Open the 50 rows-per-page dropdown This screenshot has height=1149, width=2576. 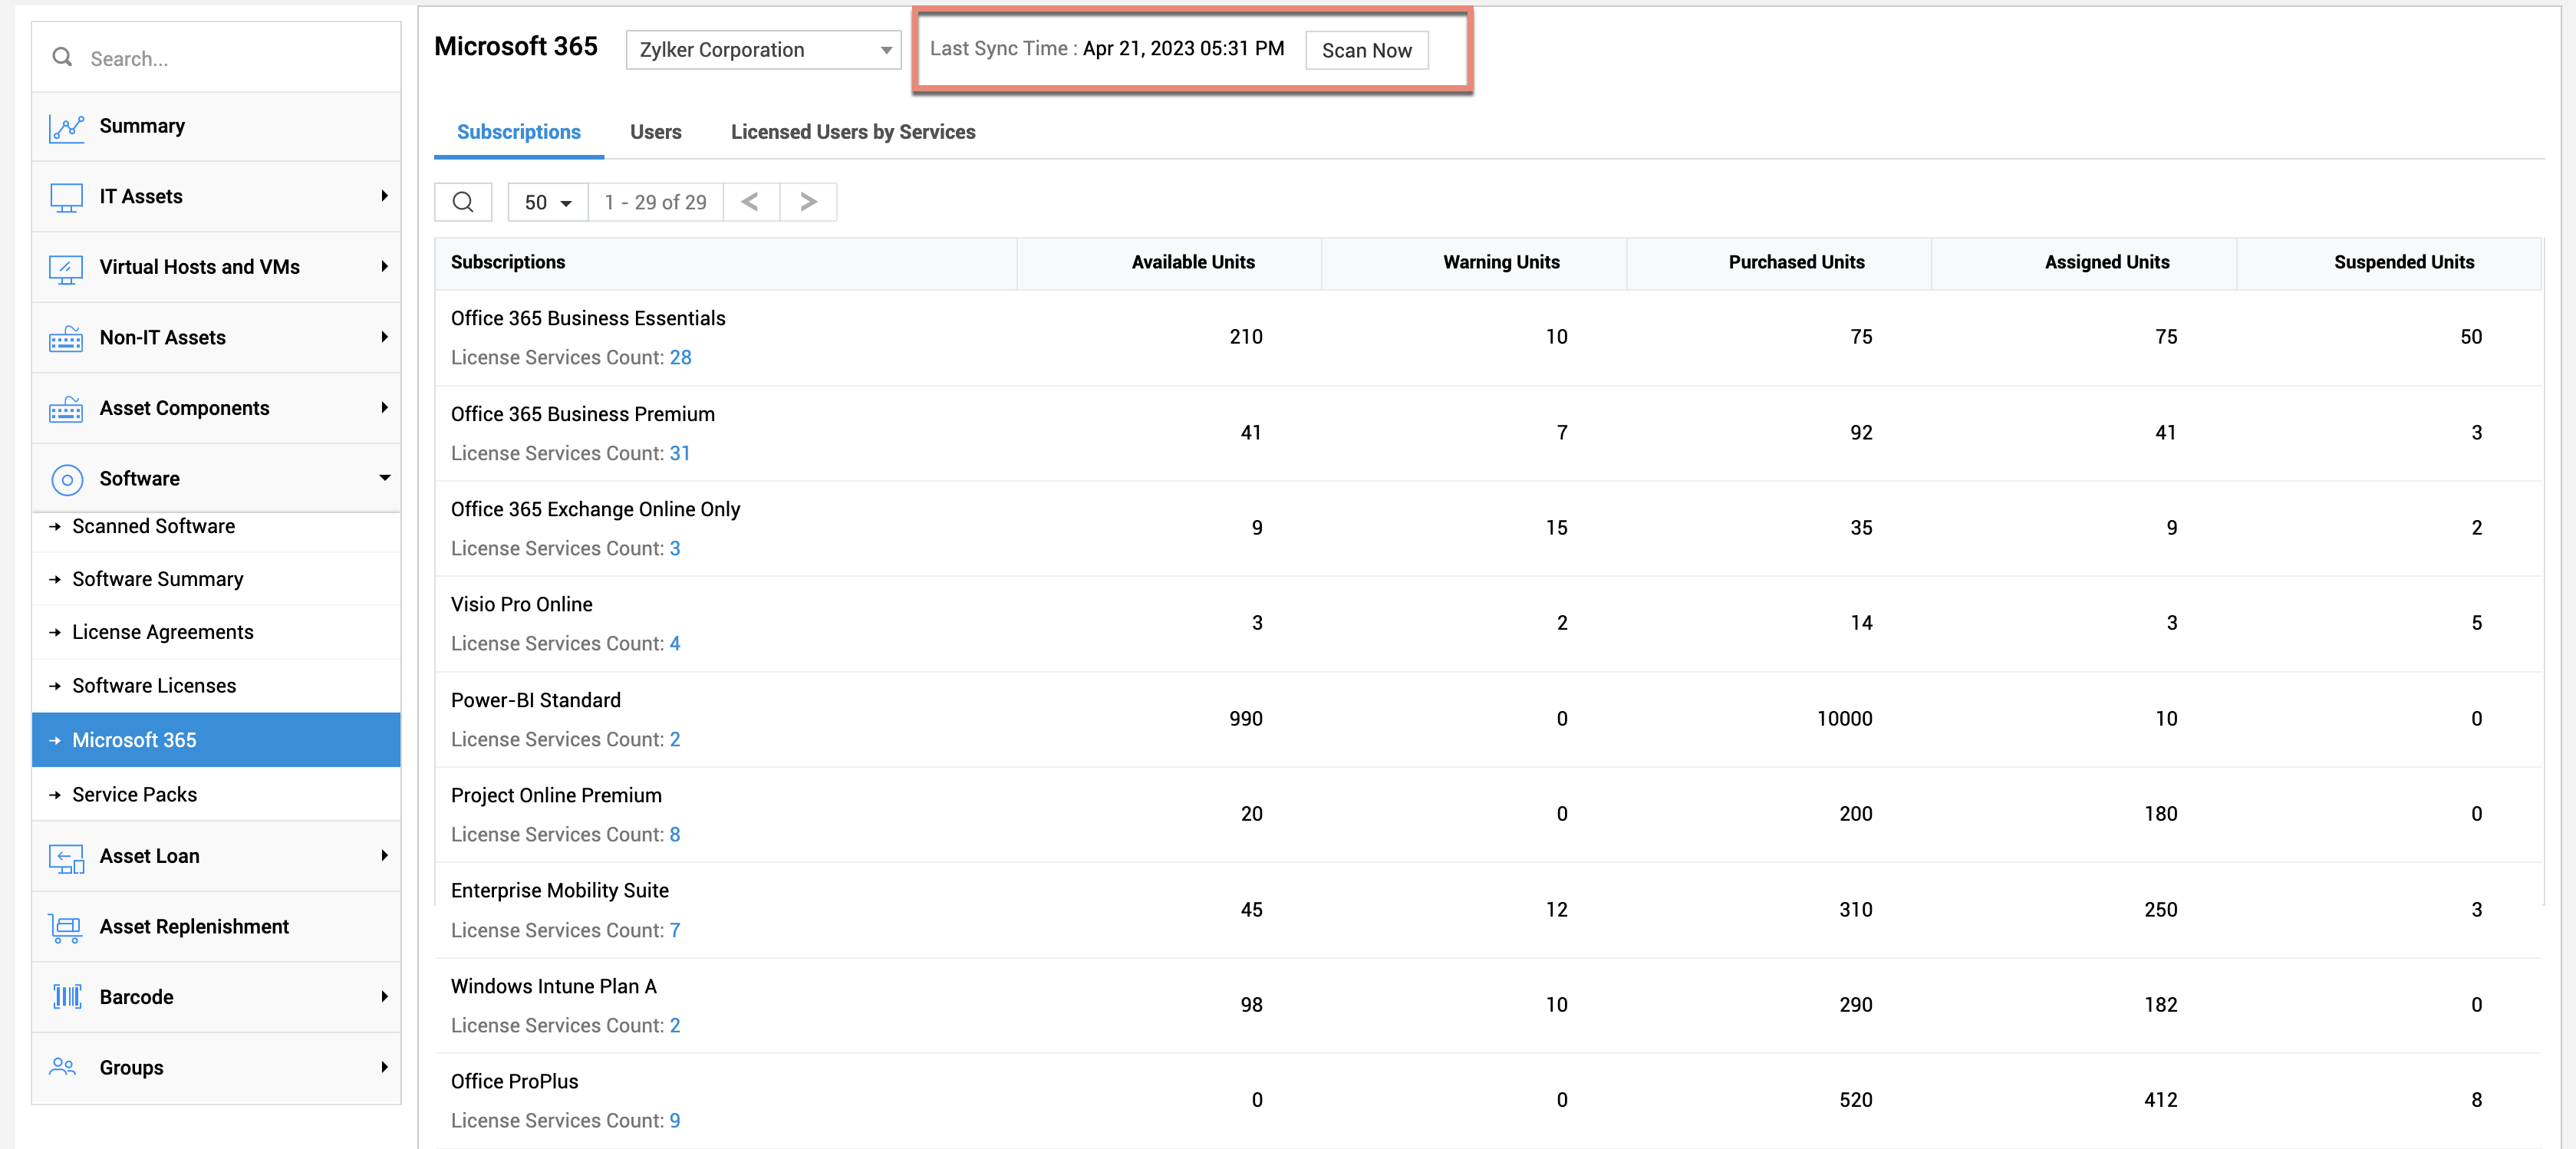tap(547, 203)
